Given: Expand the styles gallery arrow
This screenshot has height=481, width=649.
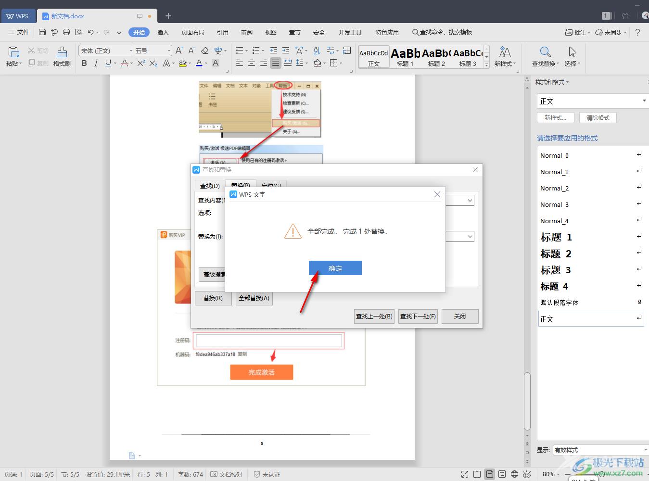Looking at the screenshot, I should [x=486, y=64].
